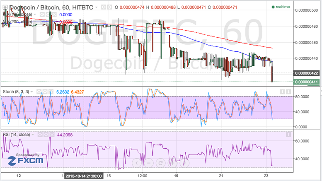This screenshot has width=322, height=181.
Task: Click the Close value 0.000000471
Action: pos(225,7)
